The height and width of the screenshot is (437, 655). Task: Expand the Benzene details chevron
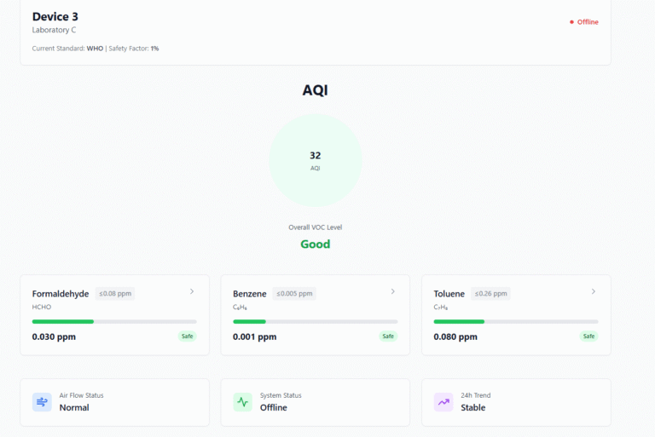pyautogui.click(x=392, y=291)
